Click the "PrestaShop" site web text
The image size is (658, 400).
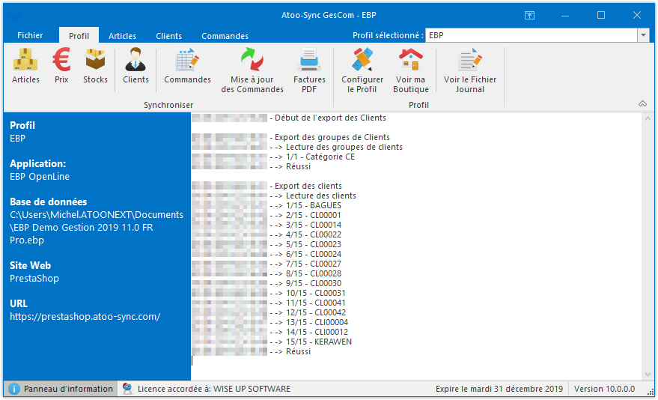(34, 279)
